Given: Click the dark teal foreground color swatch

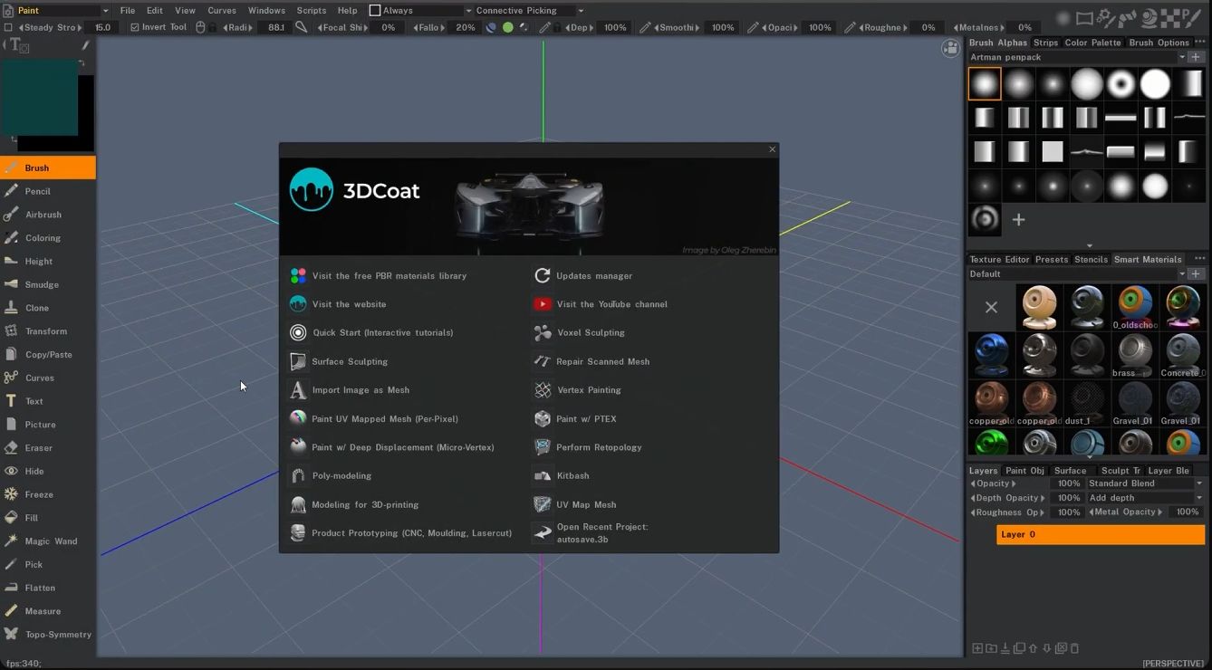Looking at the screenshot, I should [x=39, y=97].
